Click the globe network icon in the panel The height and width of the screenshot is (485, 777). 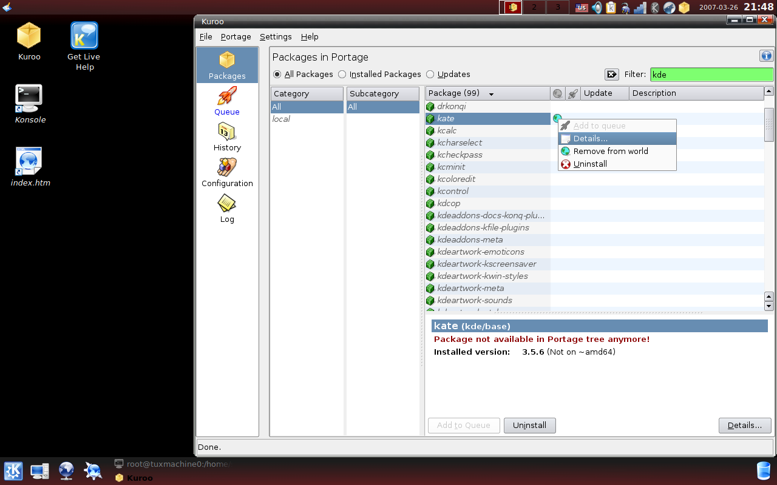point(66,471)
